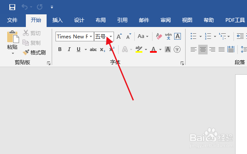Clear all formatting with the eraser icon

[x=159, y=36]
